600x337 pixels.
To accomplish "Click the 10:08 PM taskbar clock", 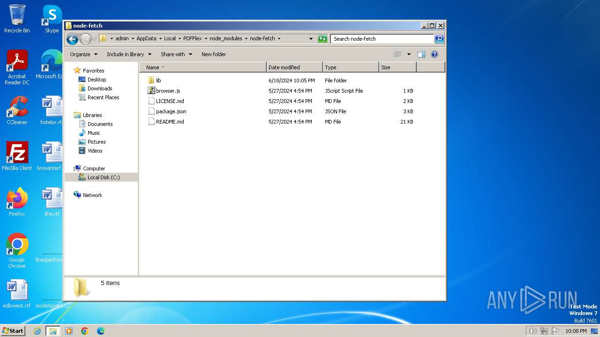I will [576, 331].
